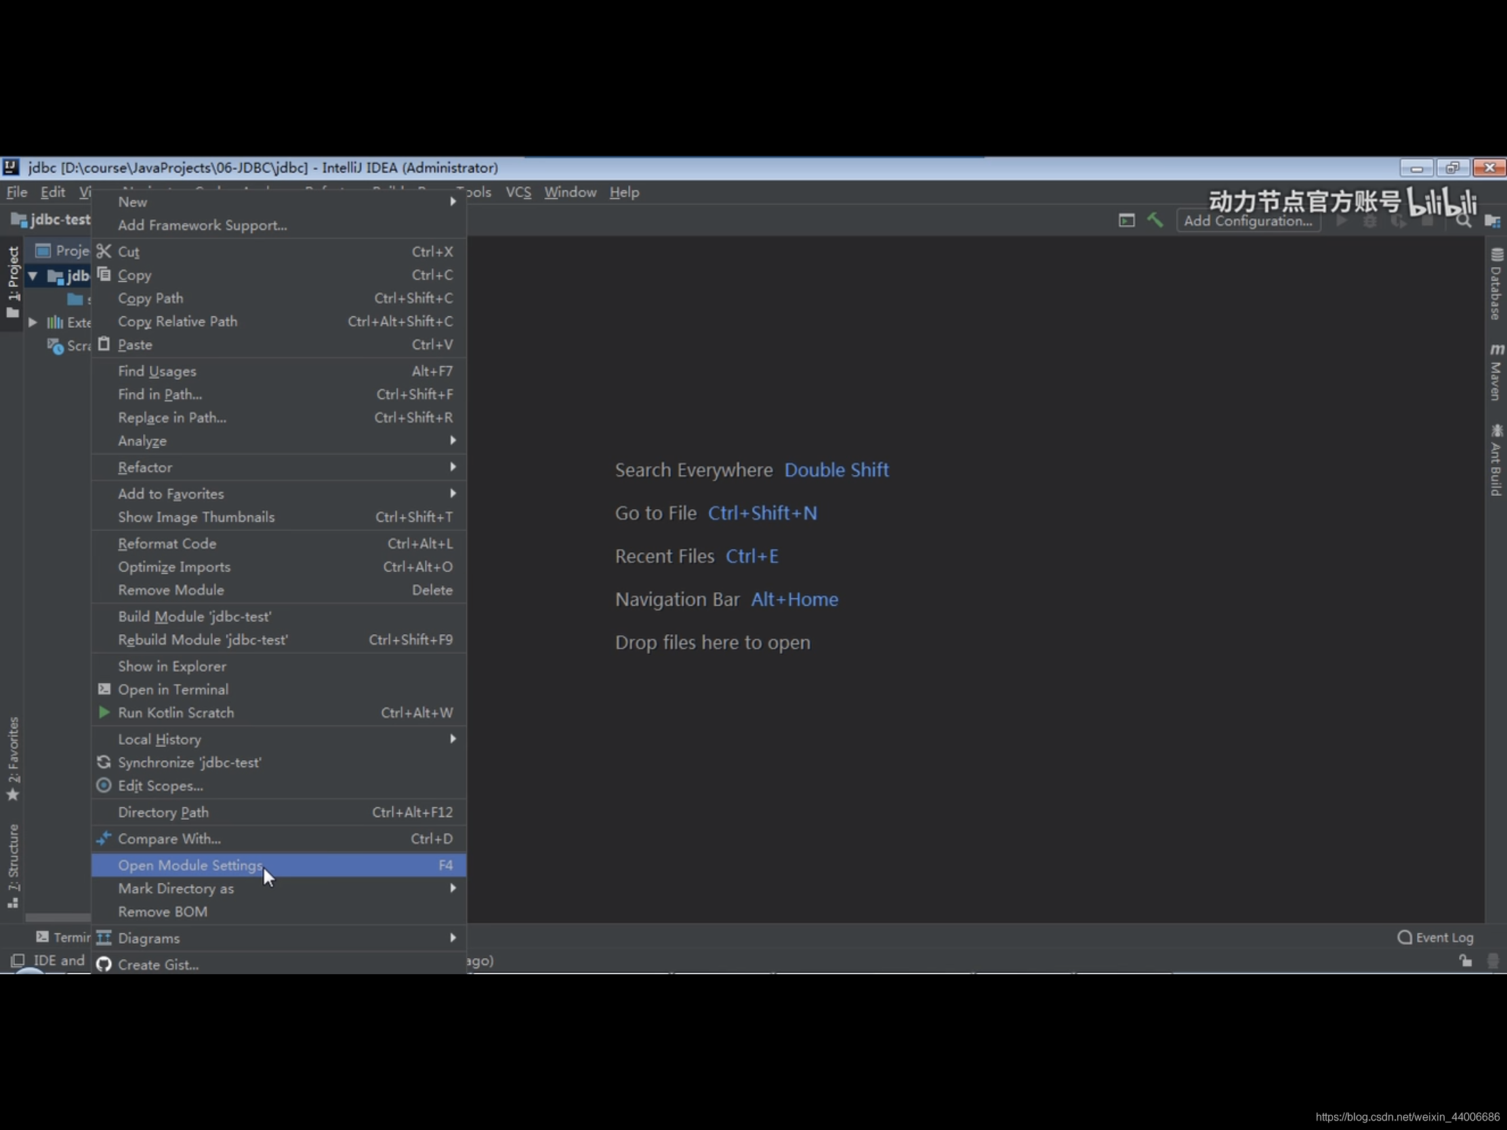Click the Project Structure icon in toolbar
This screenshot has width=1507, height=1130.
tap(1492, 221)
